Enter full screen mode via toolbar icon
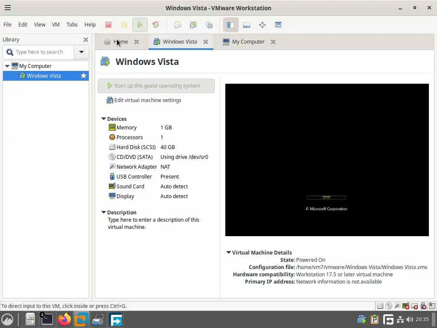This screenshot has width=437, height=328. pos(262,25)
